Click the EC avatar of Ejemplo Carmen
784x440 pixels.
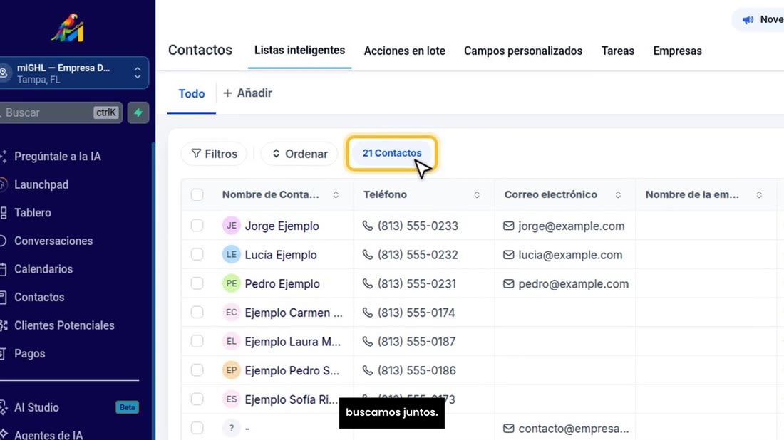(x=232, y=313)
